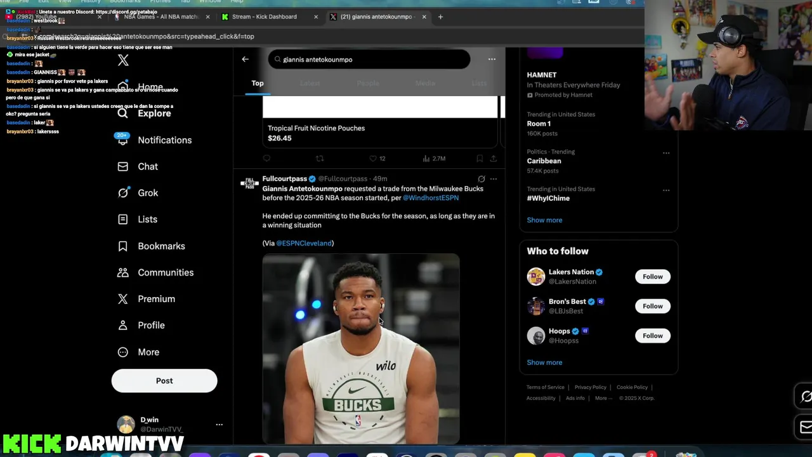The image size is (812, 457).
Task: Open Profile in the sidebar
Action: point(141,325)
